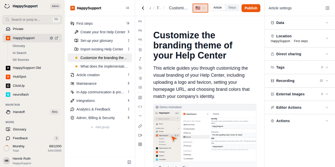Select the HubSpot project

(32, 77)
